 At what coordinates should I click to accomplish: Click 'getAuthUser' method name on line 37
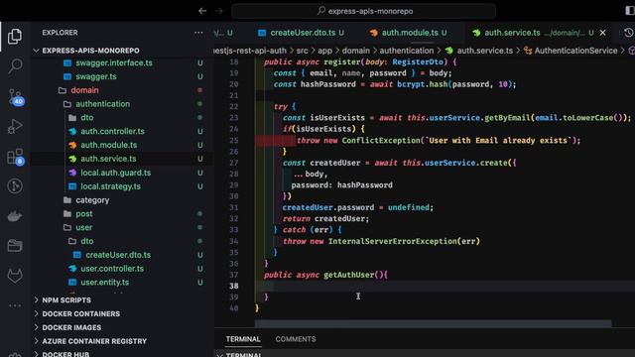click(348, 275)
